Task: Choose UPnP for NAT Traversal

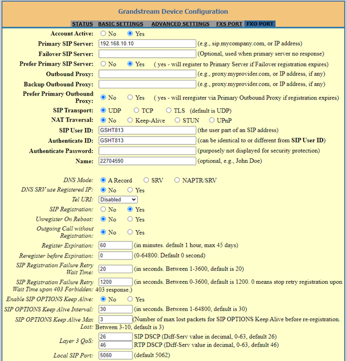Action: pyautogui.click(x=212, y=120)
